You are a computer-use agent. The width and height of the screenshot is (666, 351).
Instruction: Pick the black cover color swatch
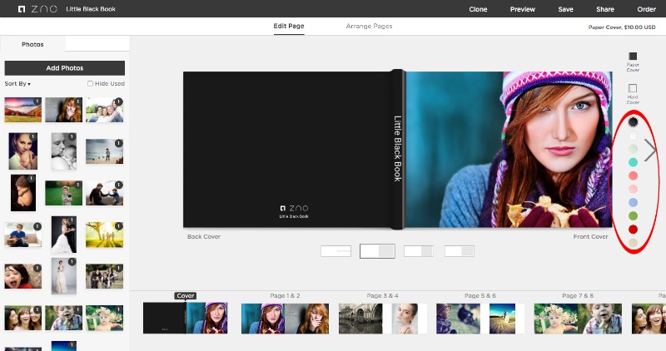[633, 122]
